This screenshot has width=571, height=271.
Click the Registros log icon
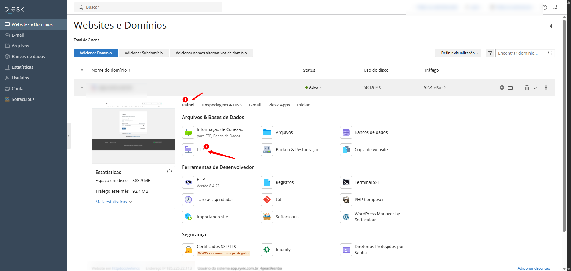click(x=267, y=182)
